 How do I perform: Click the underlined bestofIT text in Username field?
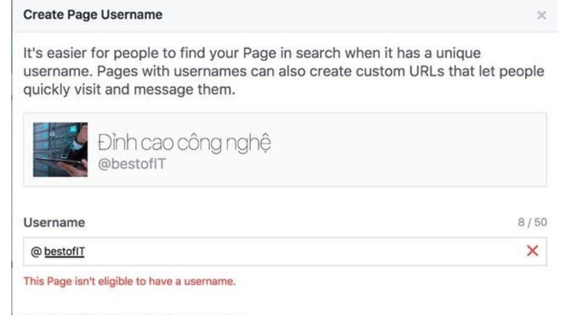point(65,252)
